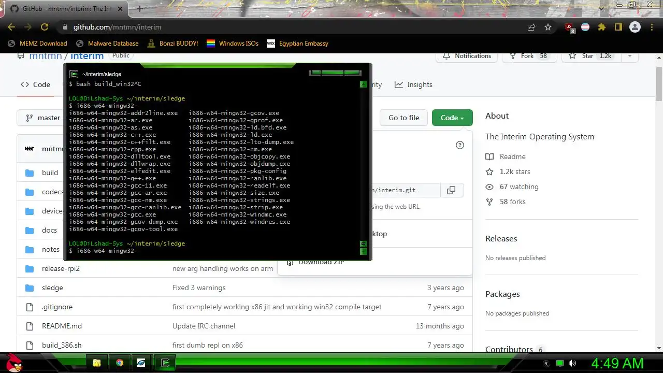The image size is (663, 373).
Task: Click the Notifications button
Action: tap(467, 55)
